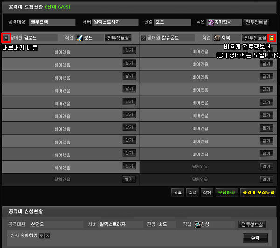Click the private lock icon for 칼슈폰트

pos(272,38)
